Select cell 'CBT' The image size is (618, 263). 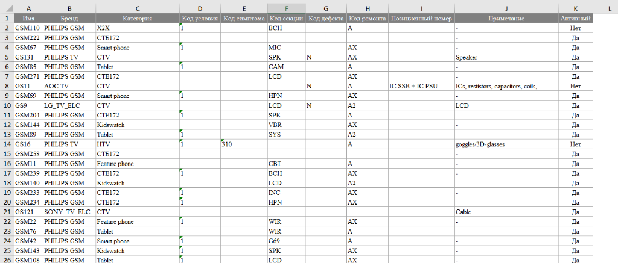[x=287, y=164]
